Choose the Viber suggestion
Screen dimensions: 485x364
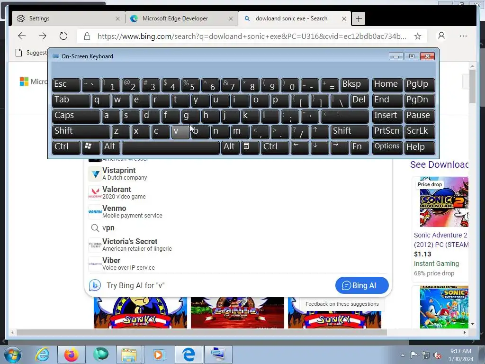tap(238, 264)
